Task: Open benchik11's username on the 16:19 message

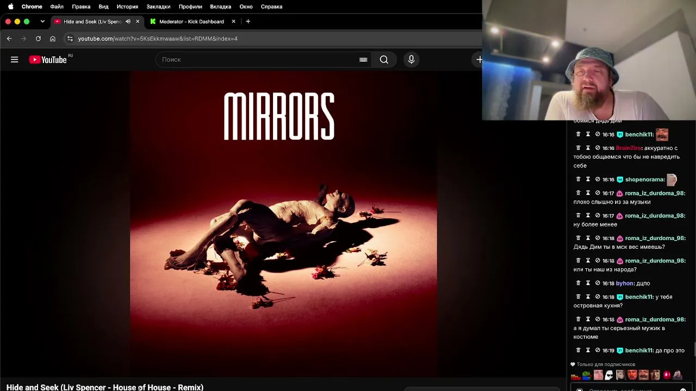Action: click(x=639, y=351)
